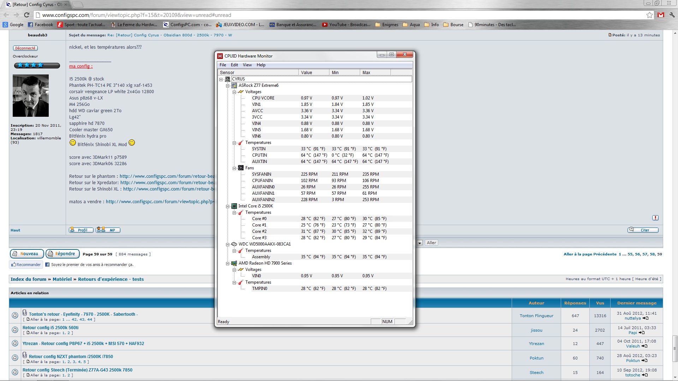Open Chrome wrench settings menu
The width and height of the screenshot is (678, 381).
tap(672, 15)
